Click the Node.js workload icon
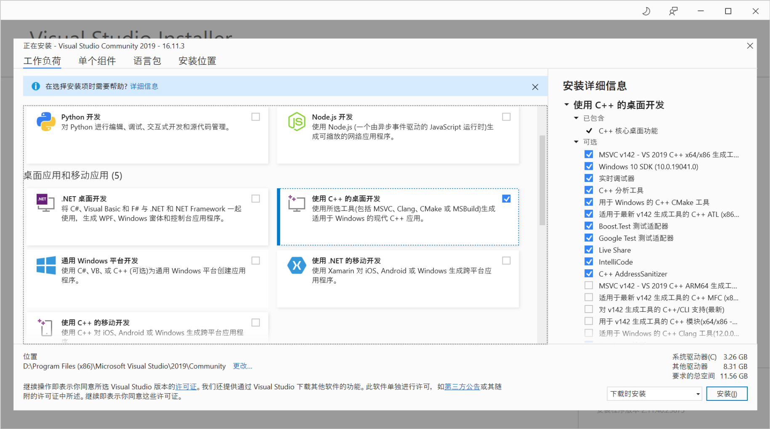Viewport: 770px width, 429px height. [297, 121]
